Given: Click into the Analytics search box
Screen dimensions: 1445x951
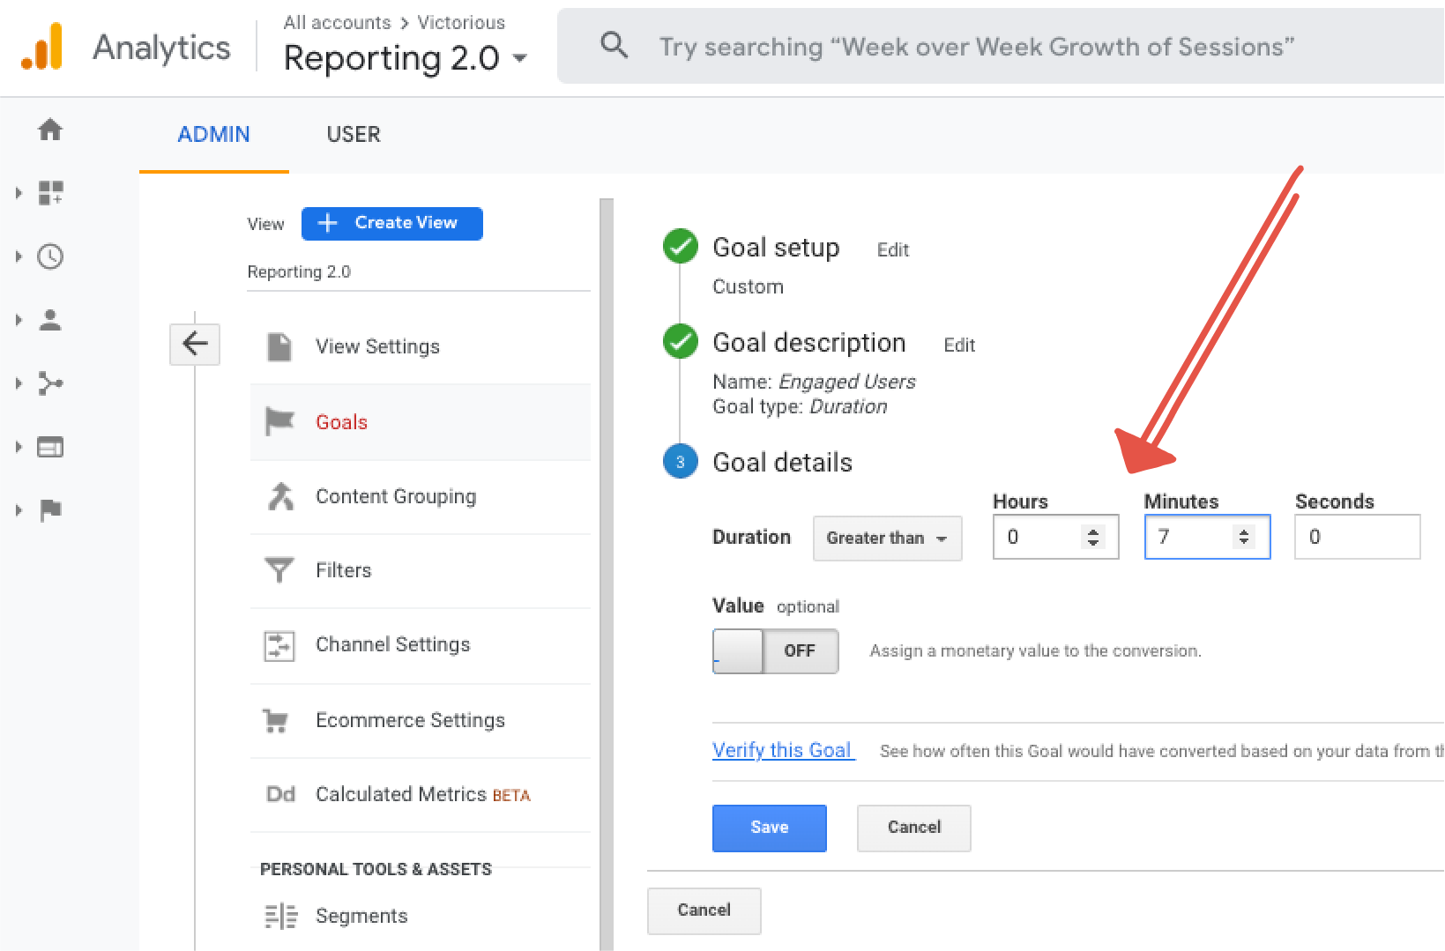Looking at the screenshot, I should (x=1001, y=46).
